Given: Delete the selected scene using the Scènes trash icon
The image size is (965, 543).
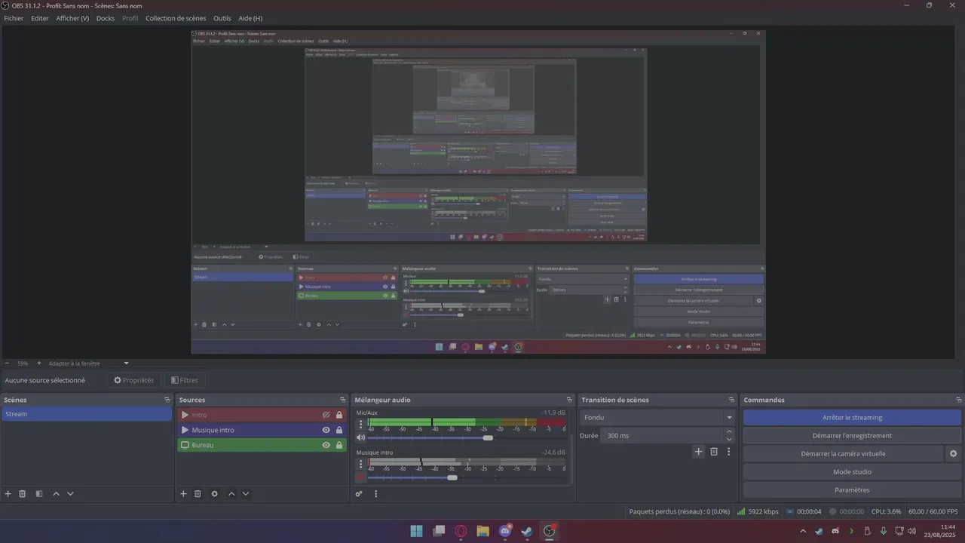Looking at the screenshot, I should 23,494.
